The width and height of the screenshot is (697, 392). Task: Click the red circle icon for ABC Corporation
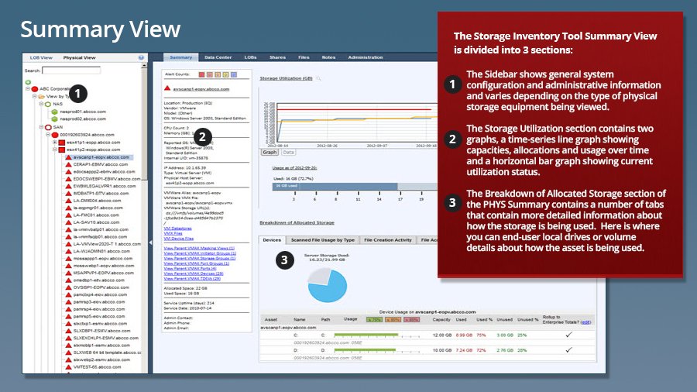[x=35, y=89]
